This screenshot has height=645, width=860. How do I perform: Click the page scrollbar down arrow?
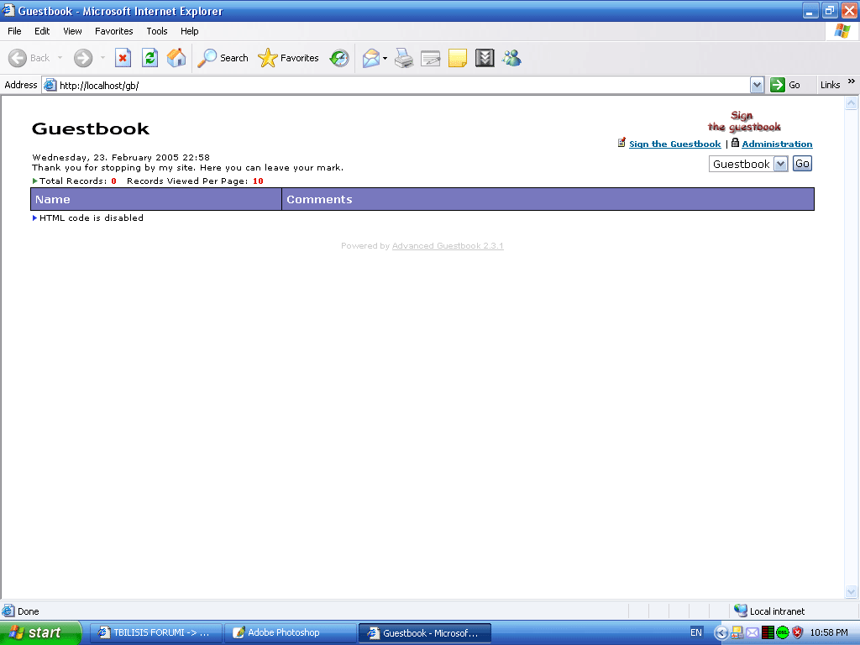852,591
